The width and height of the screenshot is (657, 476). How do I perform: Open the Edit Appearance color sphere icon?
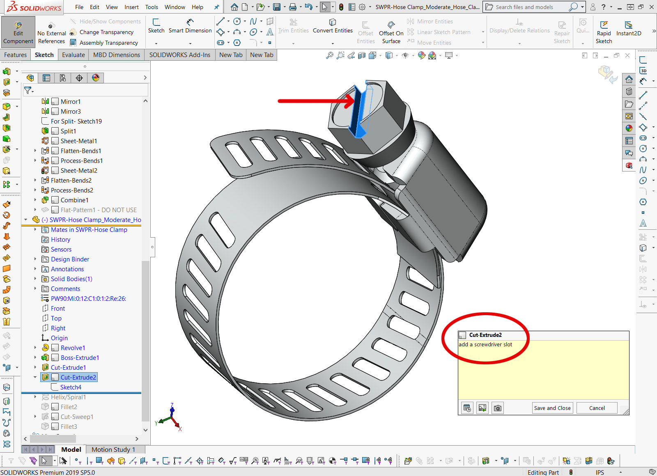tap(421, 55)
